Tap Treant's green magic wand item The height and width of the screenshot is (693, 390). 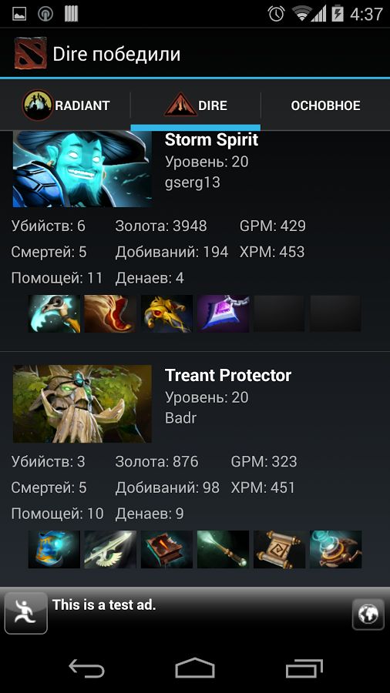(x=224, y=549)
